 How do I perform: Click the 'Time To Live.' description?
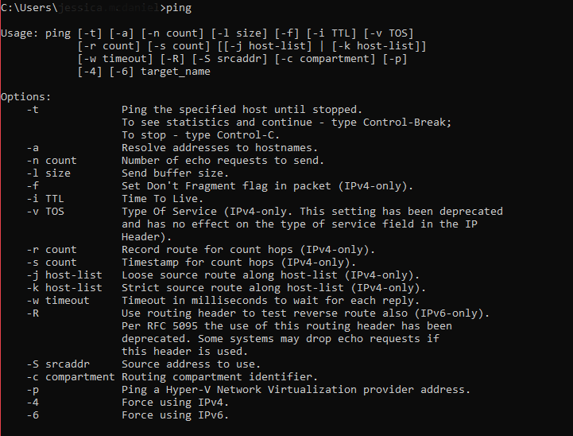coord(162,199)
